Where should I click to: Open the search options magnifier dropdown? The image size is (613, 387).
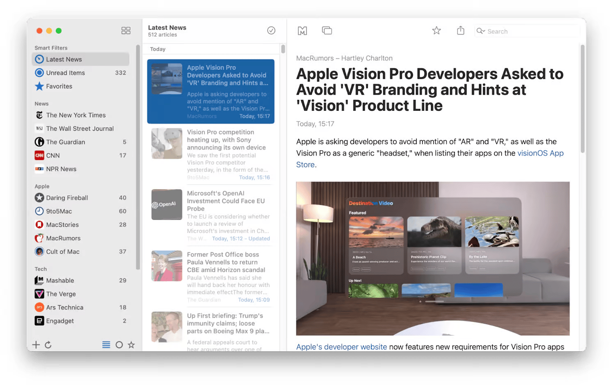[480, 31]
